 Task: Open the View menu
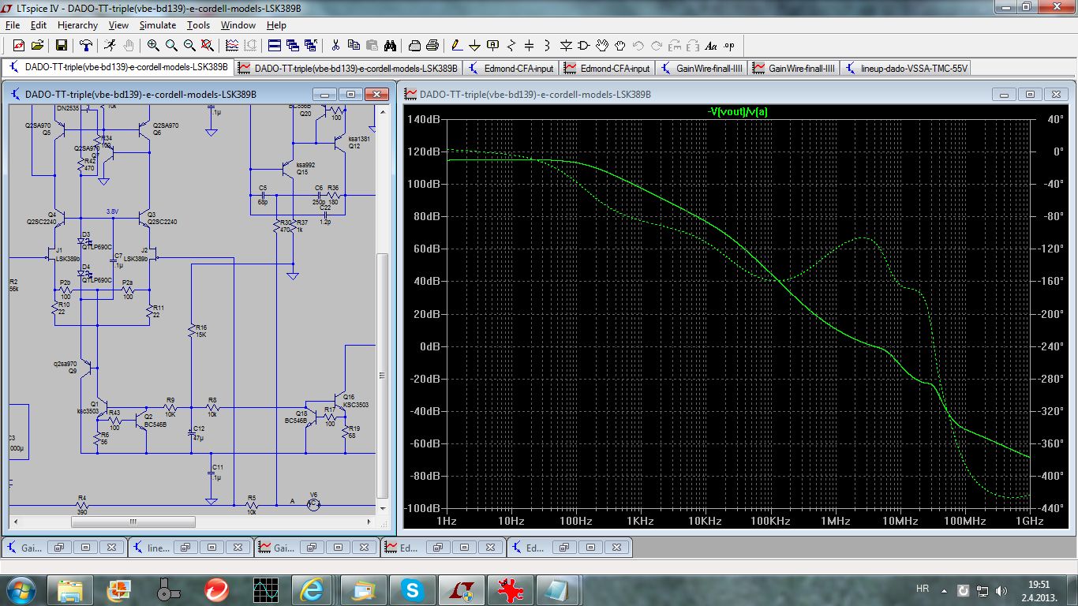(x=118, y=25)
